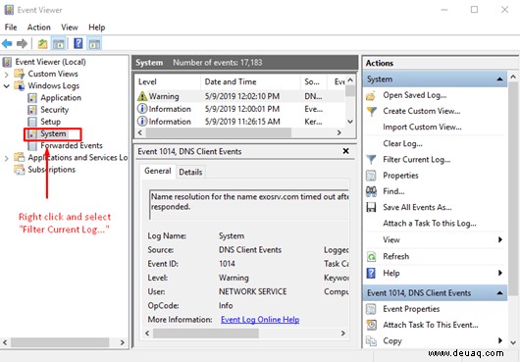Expand Applications and Services Logs node
Image resolution: width=520 pixels, height=362 pixels.
click(6, 158)
